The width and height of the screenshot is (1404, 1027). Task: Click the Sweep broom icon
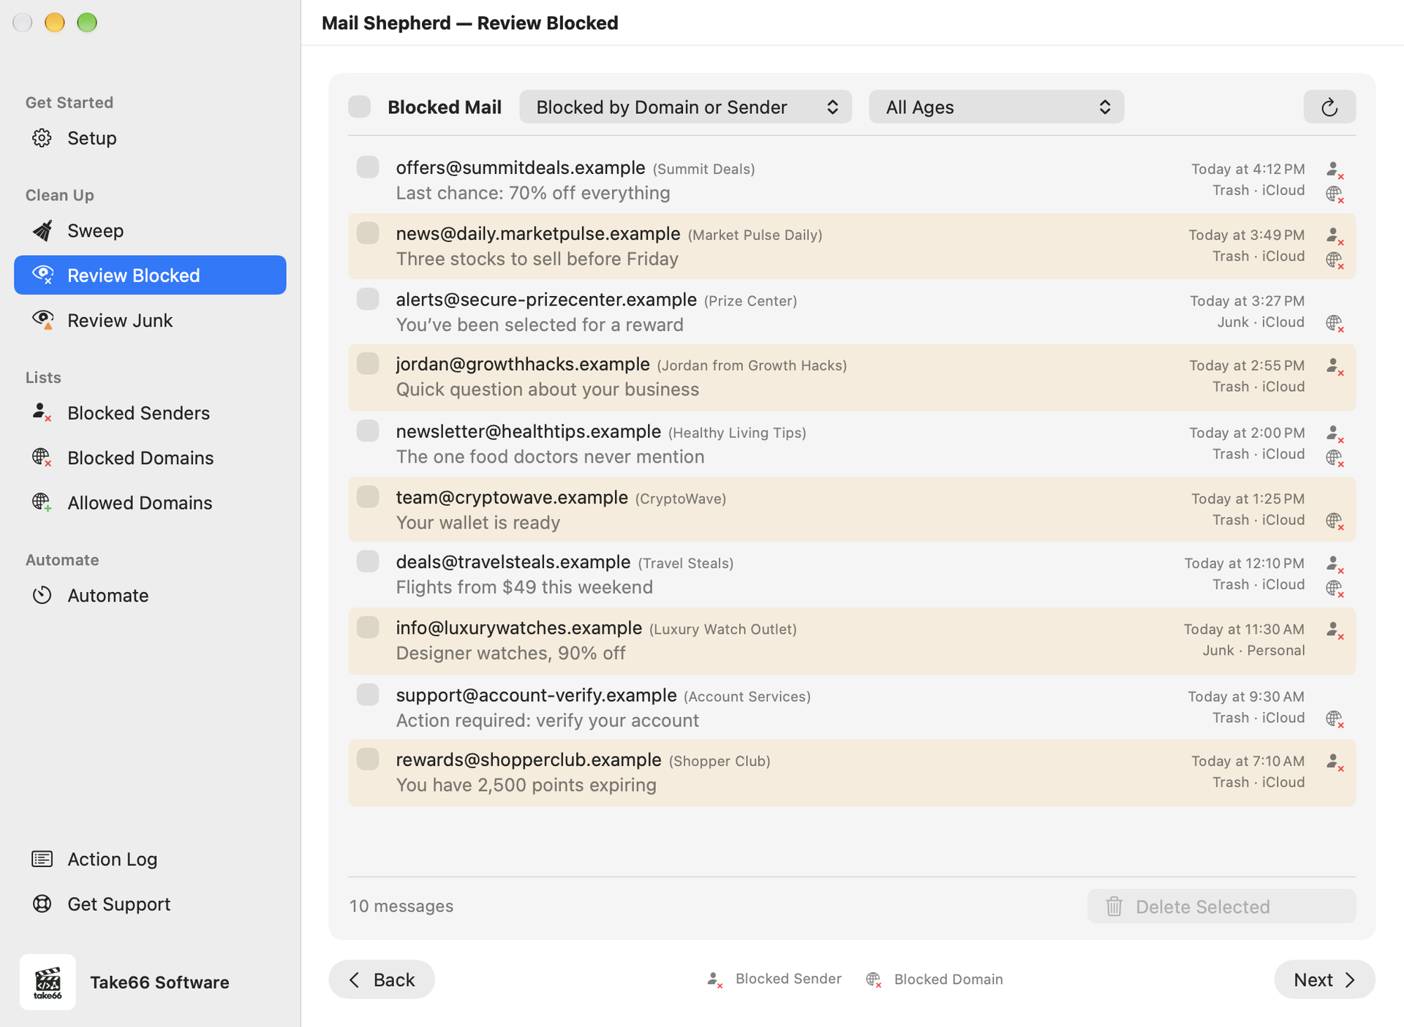tap(42, 231)
